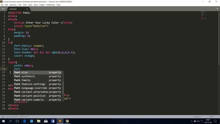Screen dimensions: 220x124
Task: Choose font-family from autocomplete
Action: [38, 80]
